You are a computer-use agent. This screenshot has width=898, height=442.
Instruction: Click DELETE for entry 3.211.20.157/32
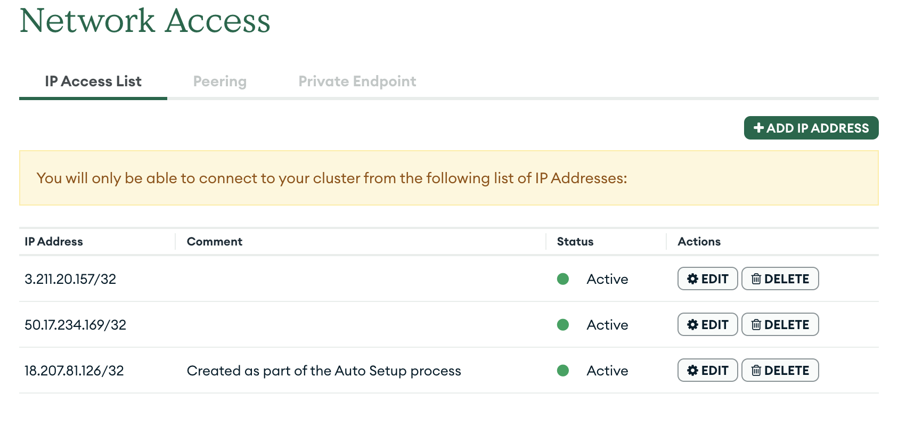click(x=780, y=279)
